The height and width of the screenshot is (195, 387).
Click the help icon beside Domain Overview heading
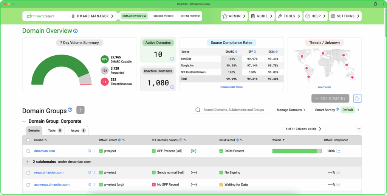(76, 31)
